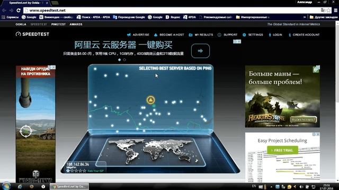Rate ISP with the first star

pyautogui.click(x=68, y=171)
